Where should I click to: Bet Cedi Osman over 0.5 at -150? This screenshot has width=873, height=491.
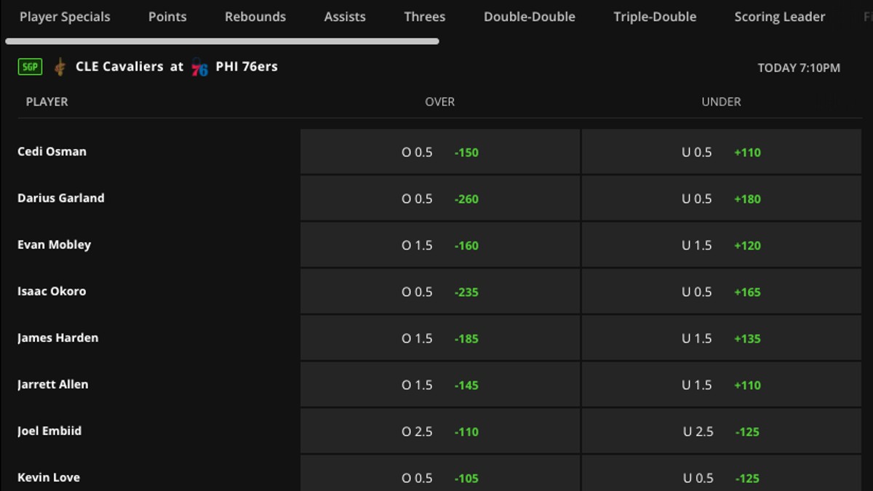point(440,152)
